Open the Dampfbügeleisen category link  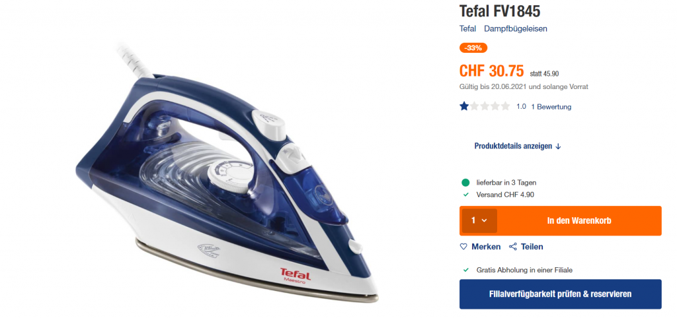point(516,29)
